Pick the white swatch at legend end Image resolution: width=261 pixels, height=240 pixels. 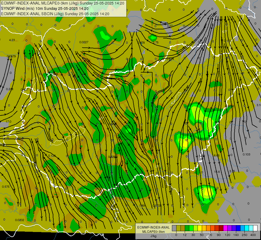[255, 228]
